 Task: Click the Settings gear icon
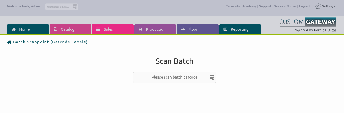click(x=318, y=6)
